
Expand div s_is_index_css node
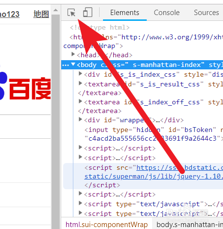coord(80,74)
